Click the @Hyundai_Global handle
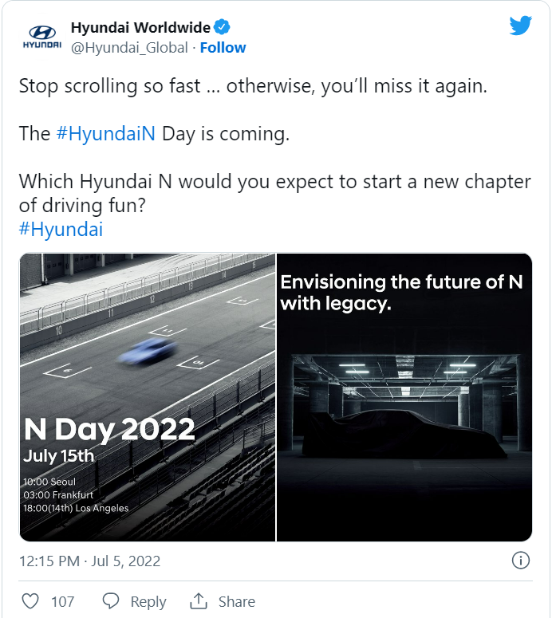552x618 pixels. coord(128,48)
